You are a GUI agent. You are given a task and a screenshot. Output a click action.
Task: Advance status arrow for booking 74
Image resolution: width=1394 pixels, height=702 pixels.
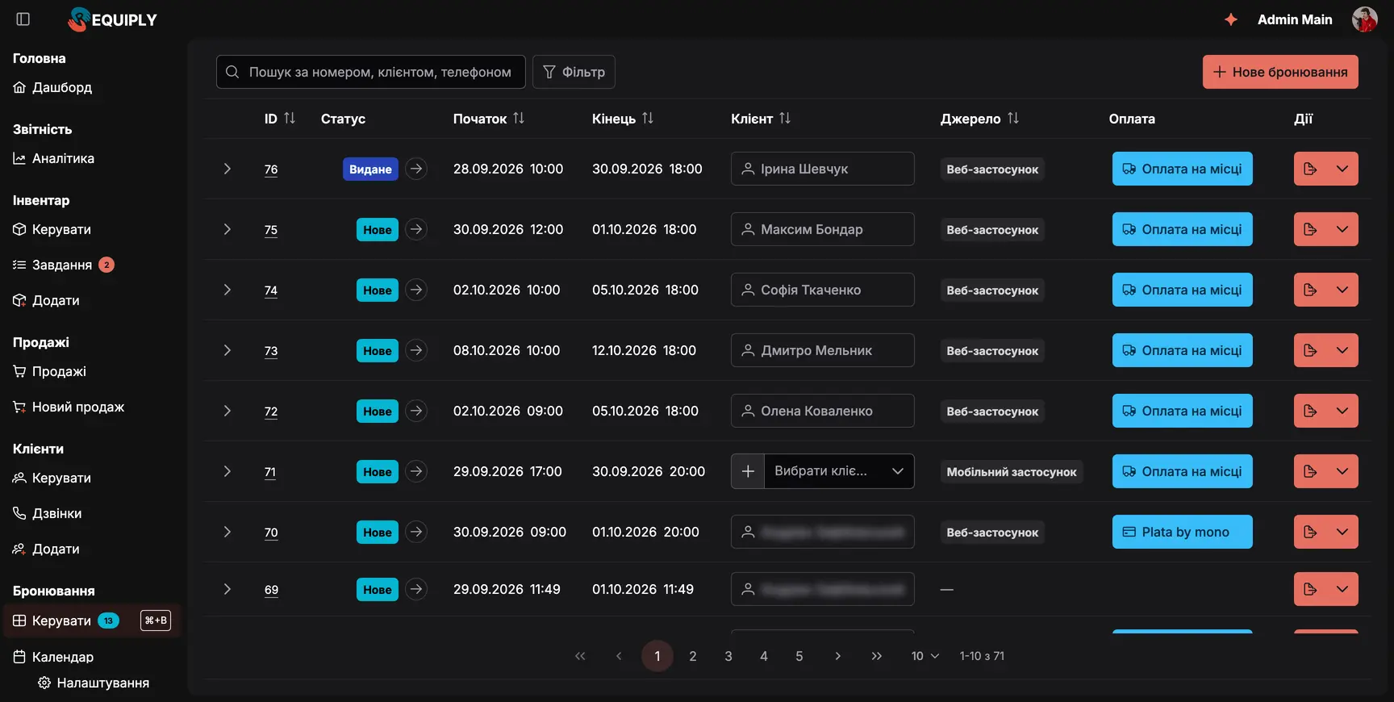click(416, 290)
